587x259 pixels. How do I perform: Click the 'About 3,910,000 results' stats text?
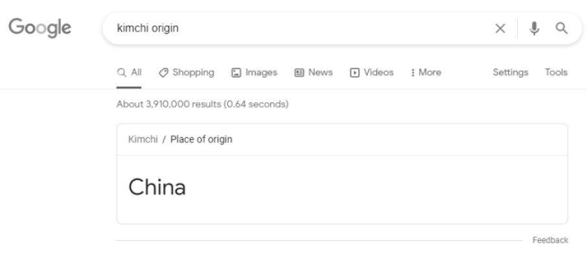202,104
